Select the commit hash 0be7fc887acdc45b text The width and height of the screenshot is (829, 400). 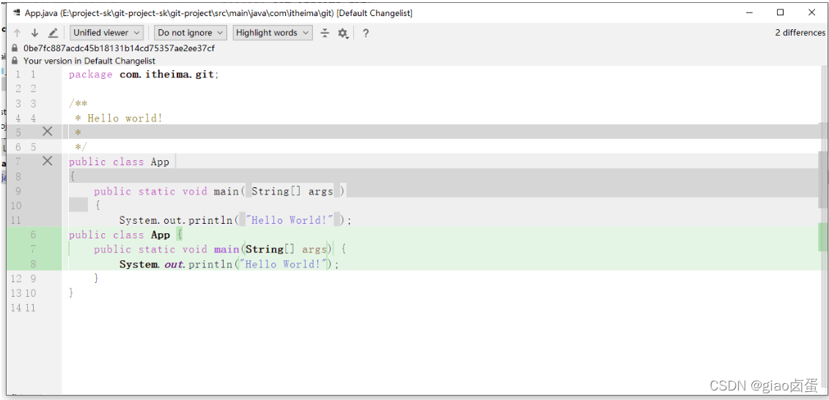click(x=119, y=48)
